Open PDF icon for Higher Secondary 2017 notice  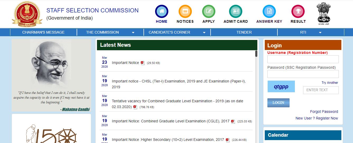tap(227, 140)
